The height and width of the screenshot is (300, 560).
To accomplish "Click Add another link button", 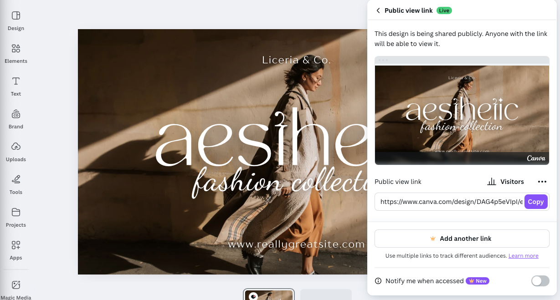I will 462,239.
